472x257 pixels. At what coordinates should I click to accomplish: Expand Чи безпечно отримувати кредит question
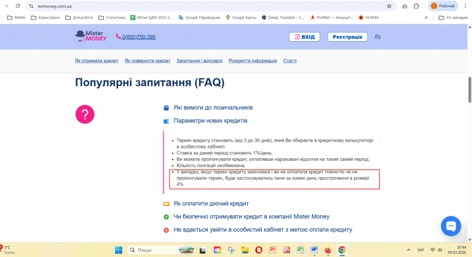pyautogui.click(x=251, y=217)
